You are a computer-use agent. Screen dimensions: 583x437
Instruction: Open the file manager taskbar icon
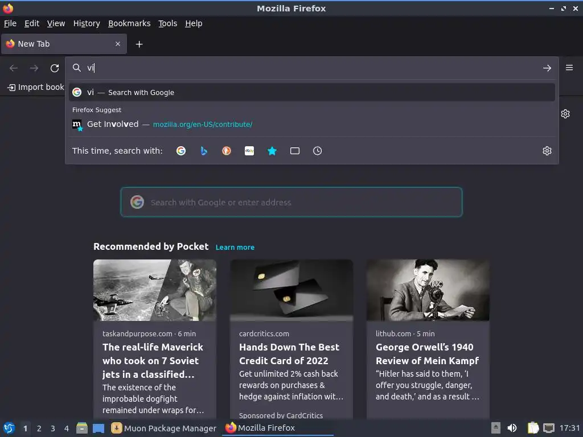tap(82, 428)
